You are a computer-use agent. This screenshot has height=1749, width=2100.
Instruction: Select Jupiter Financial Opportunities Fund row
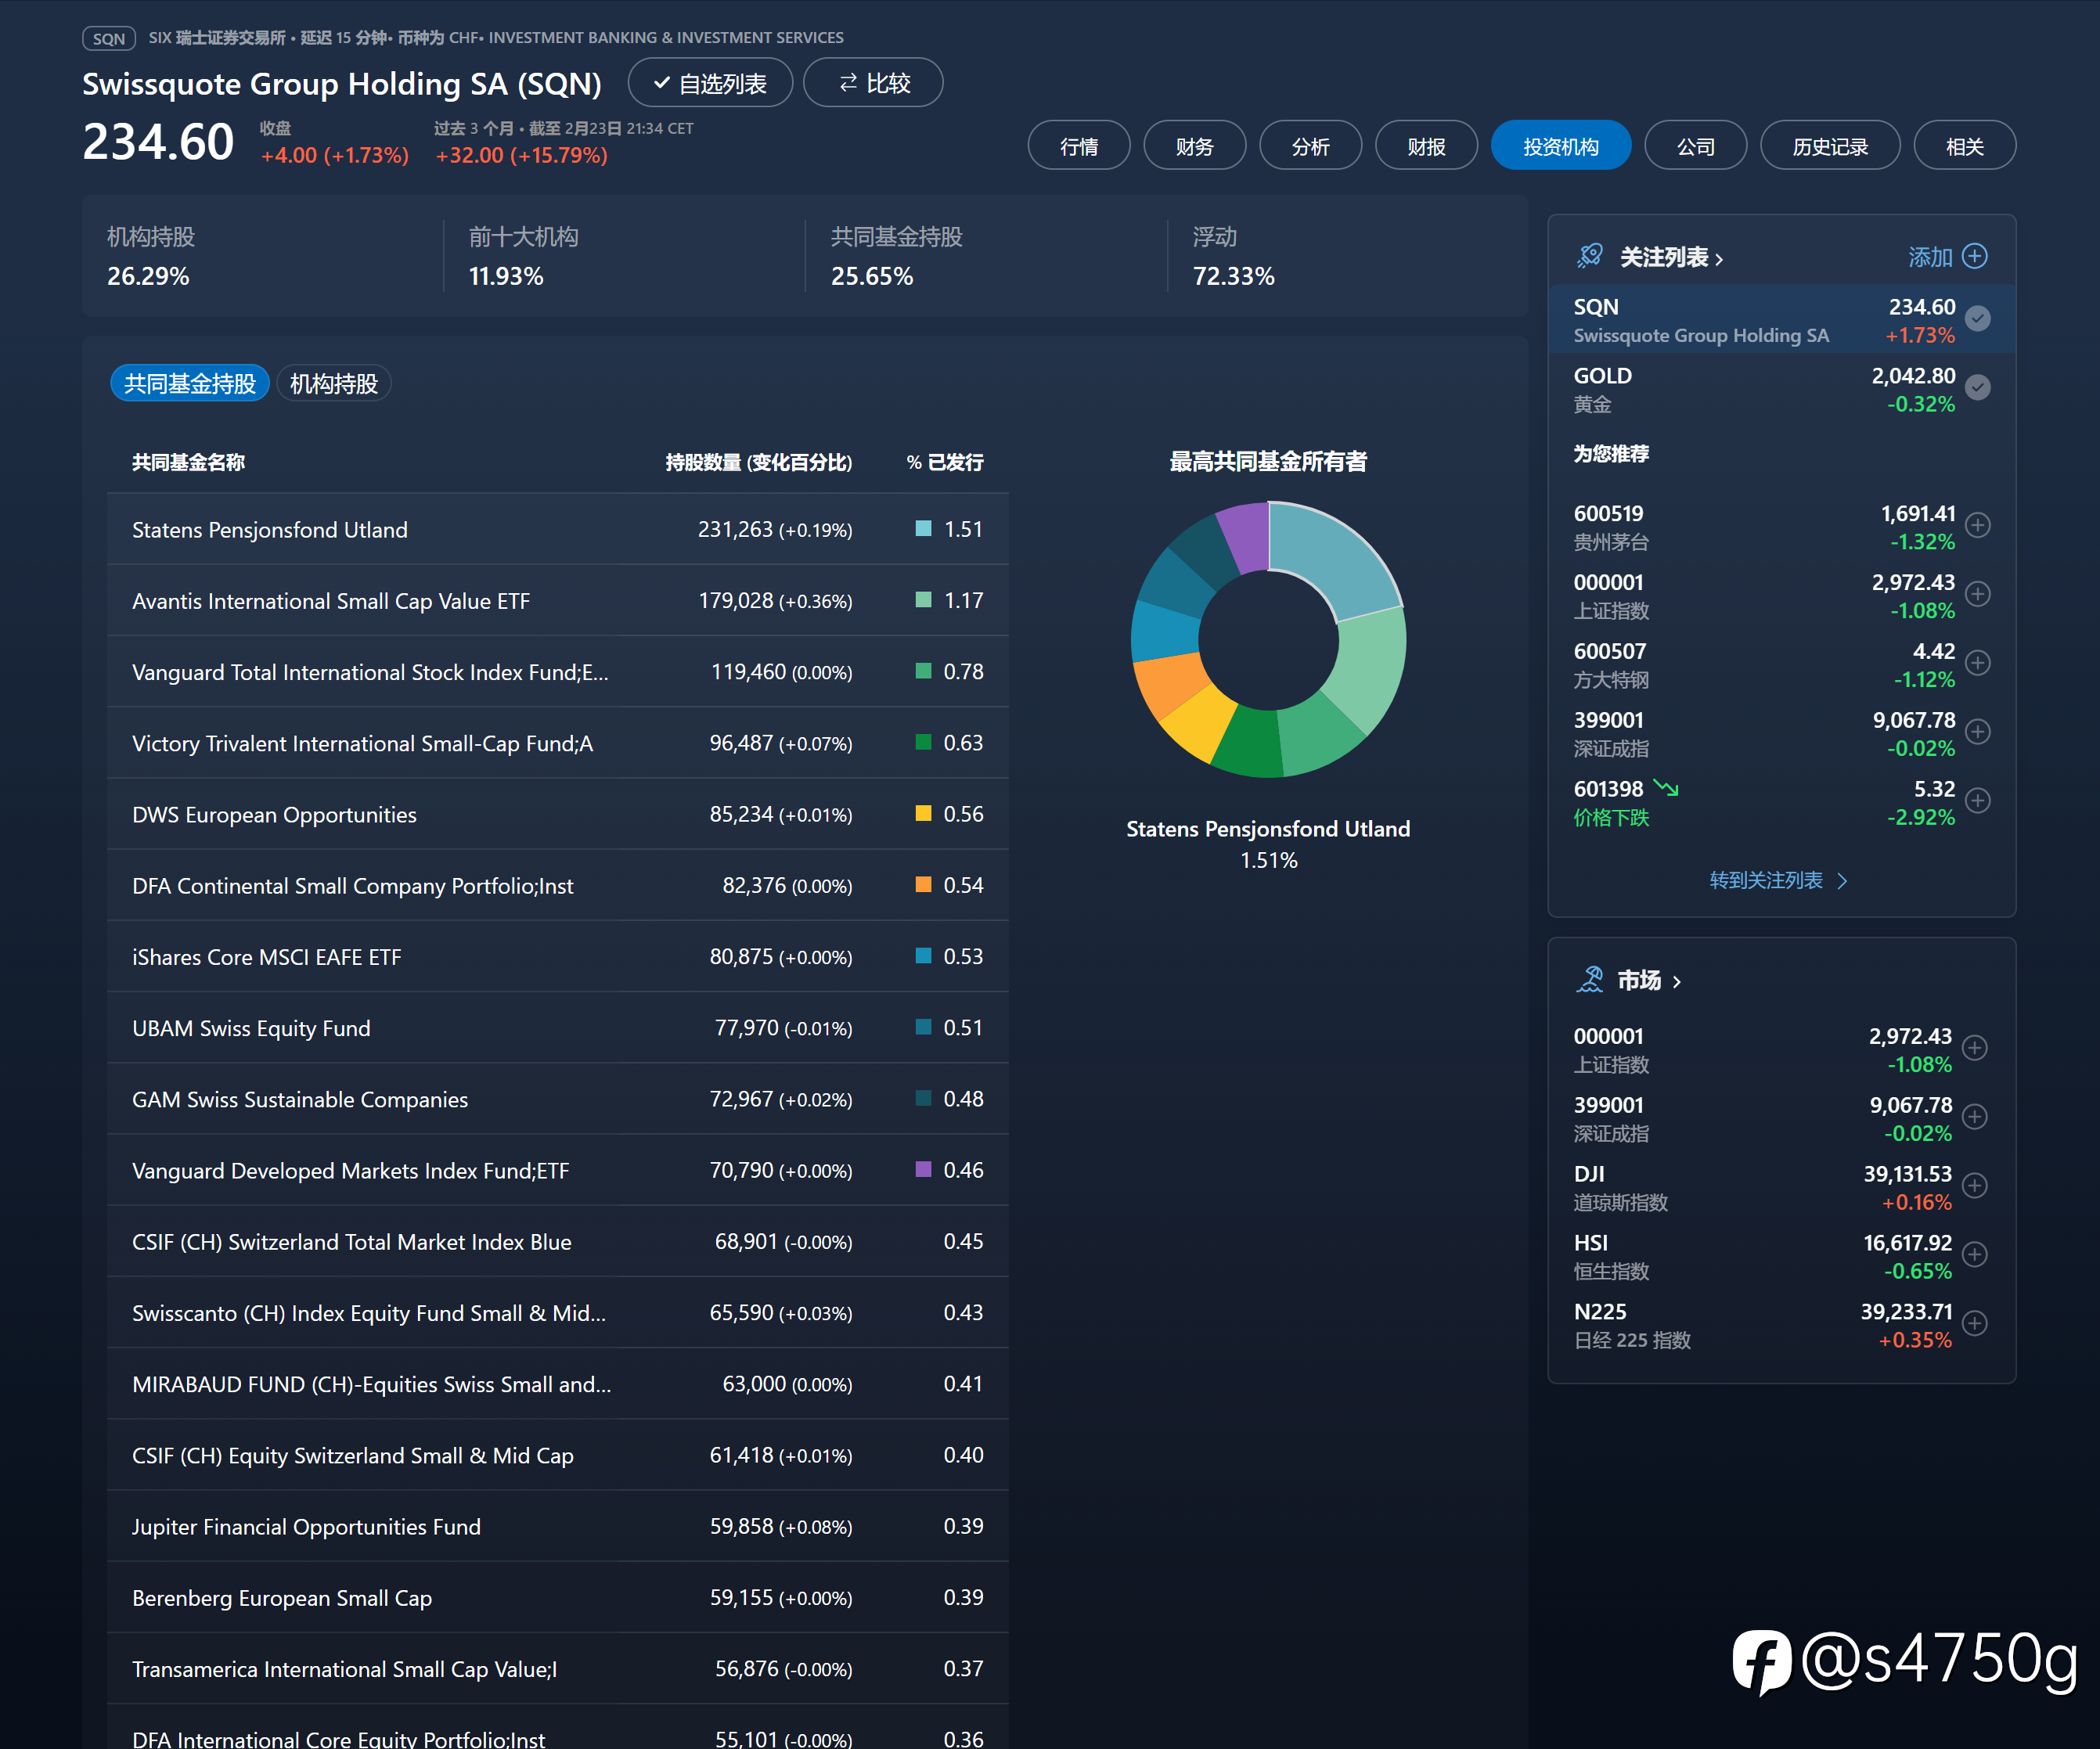558,1526
